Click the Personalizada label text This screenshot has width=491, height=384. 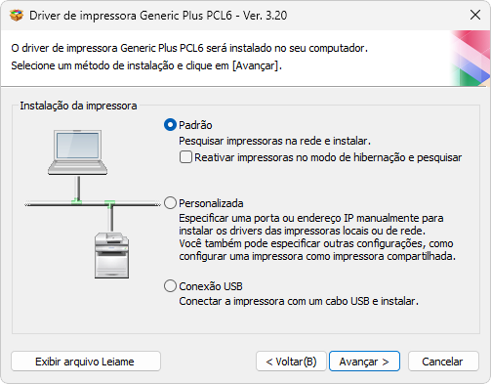[x=211, y=203]
